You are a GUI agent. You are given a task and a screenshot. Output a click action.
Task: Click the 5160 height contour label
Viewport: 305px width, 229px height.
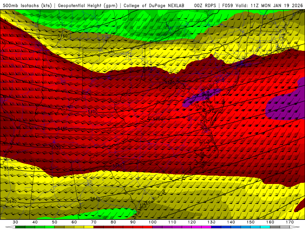pyautogui.click(x=63, y=36)
